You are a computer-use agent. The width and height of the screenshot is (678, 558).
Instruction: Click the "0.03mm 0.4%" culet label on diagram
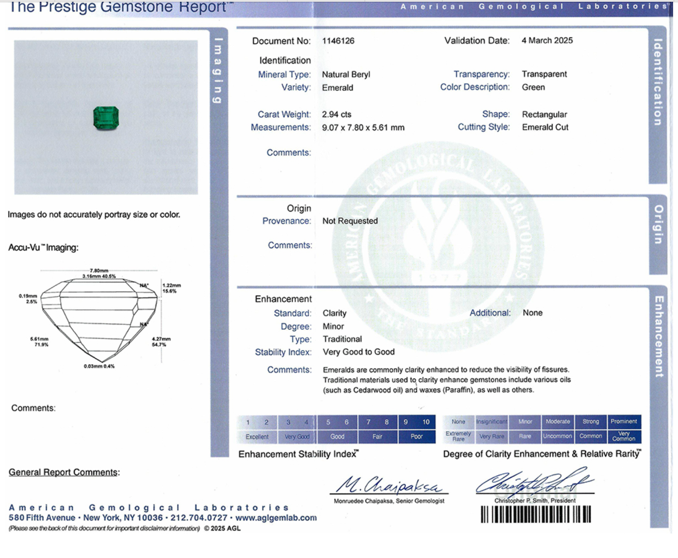click(99, 366)
